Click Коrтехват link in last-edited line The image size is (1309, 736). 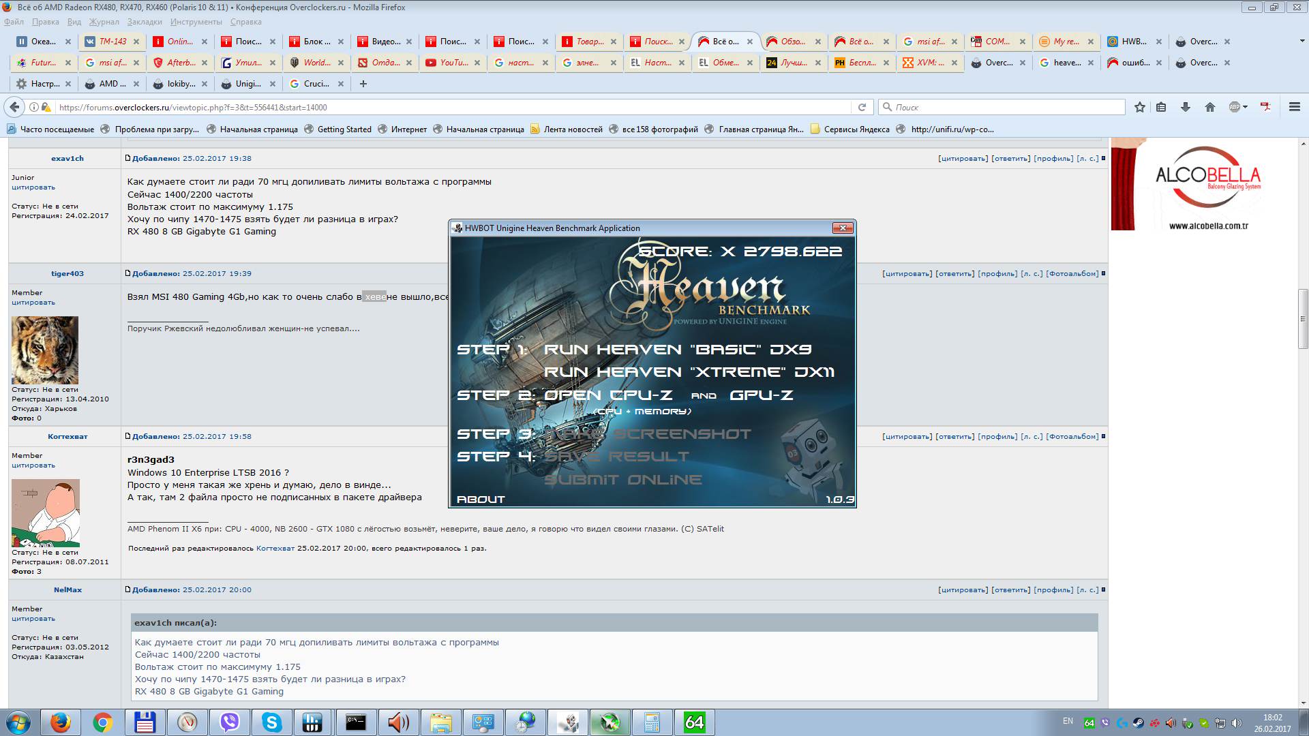(x=275, y=548)
